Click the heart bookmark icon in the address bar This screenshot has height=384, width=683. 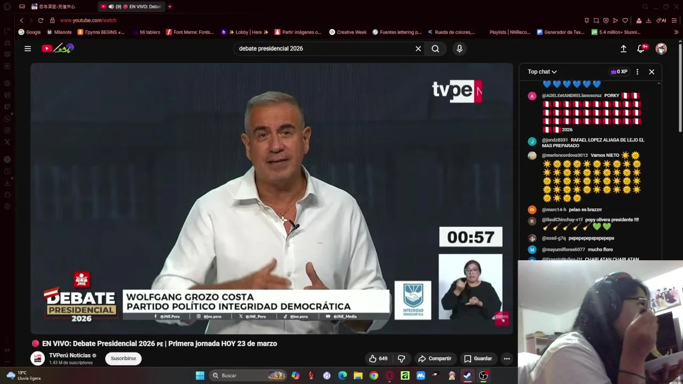coord(625,20)
